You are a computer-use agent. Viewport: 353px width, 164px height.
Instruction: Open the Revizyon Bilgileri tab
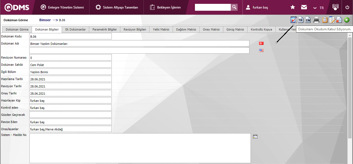pyautogui.click(x=135, y=29)
